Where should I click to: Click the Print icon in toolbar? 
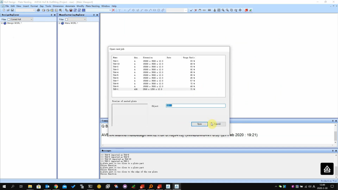(38, 10)
